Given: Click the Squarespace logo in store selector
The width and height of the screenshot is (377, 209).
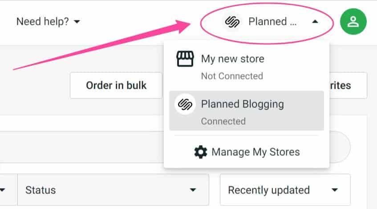Looking at the screenshot, I should [x=232, y=22].
